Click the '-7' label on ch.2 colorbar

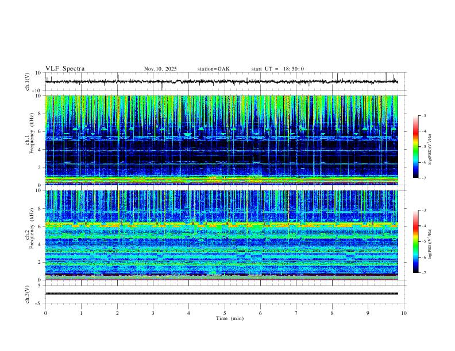[424, 273]
